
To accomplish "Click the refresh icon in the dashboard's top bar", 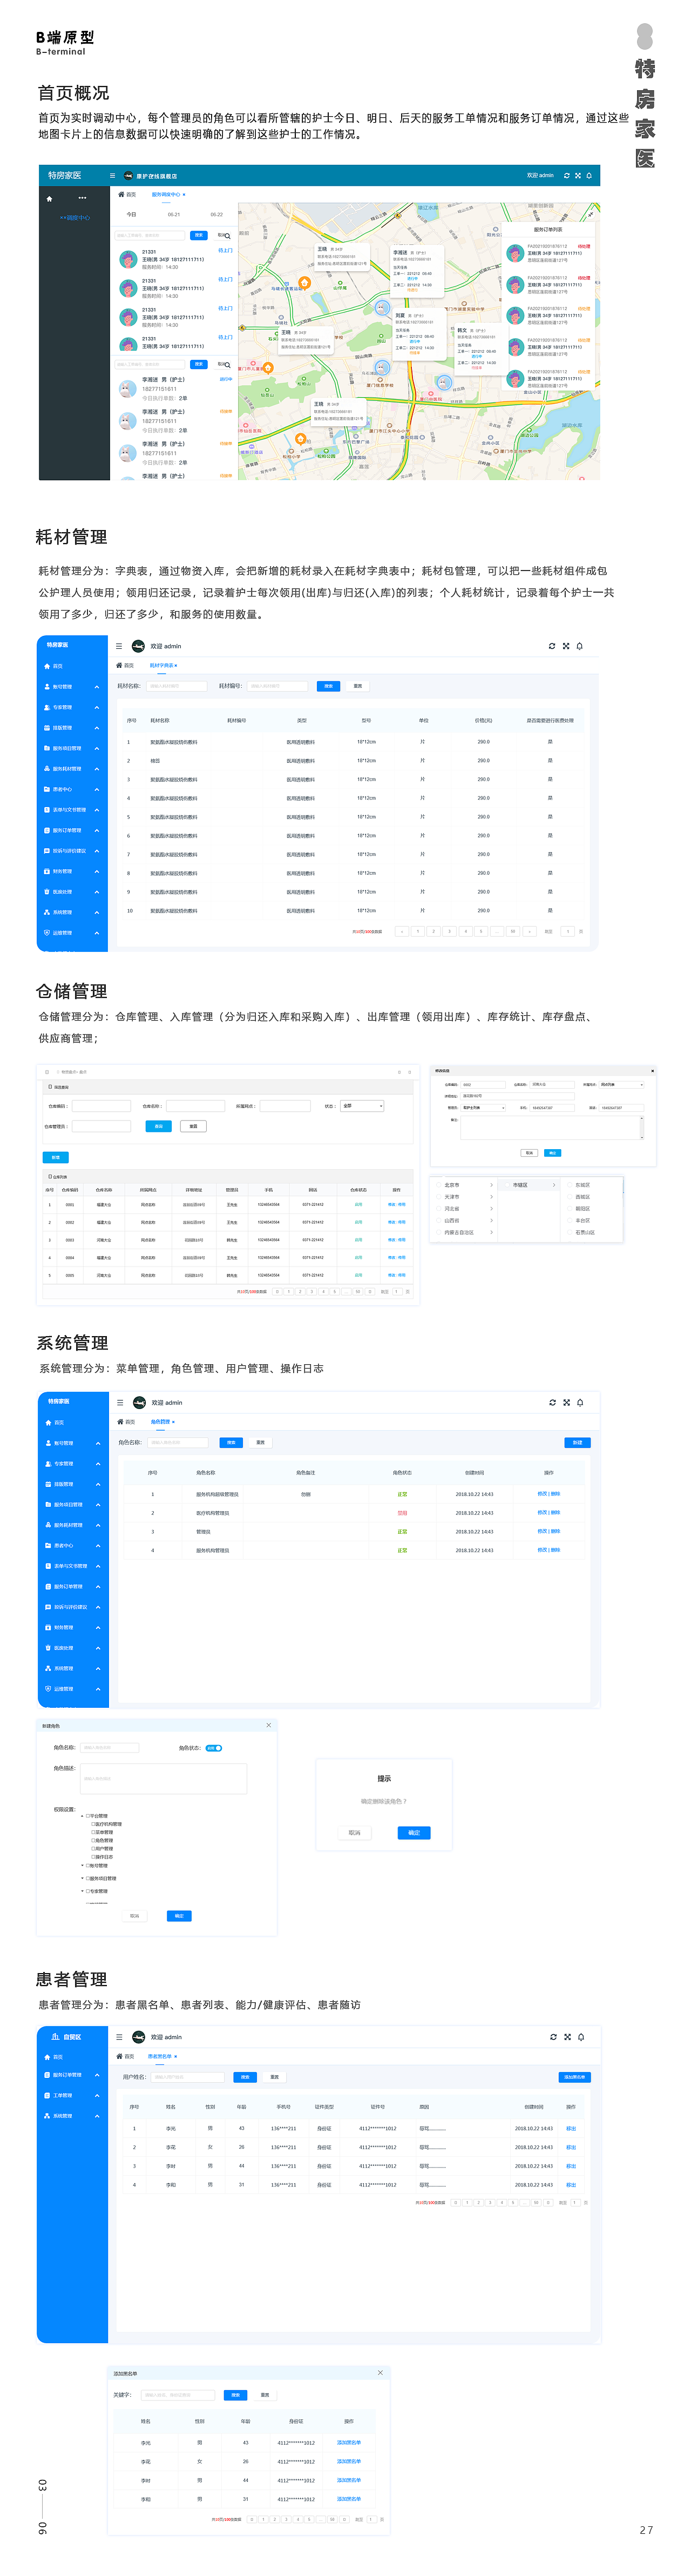I will coord(566,175).
